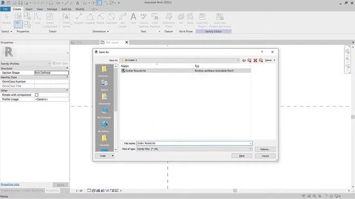Viewport: 355px width, 199px height.
Task: Click the Apply button in Properties panel
Action: 60,185
